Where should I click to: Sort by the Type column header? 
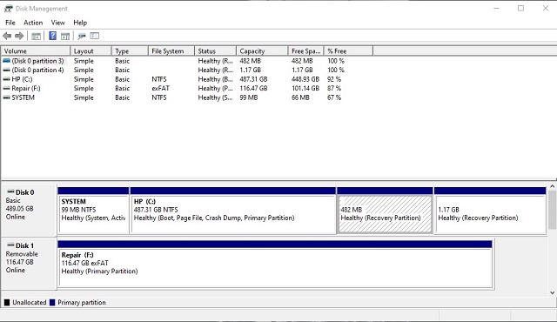(130, 51)
